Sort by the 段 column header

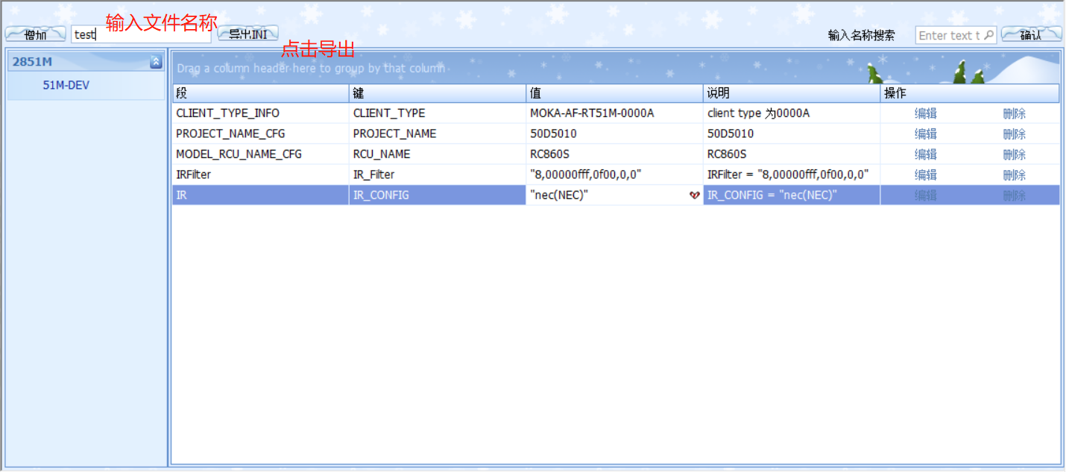(x=260, y=93)
